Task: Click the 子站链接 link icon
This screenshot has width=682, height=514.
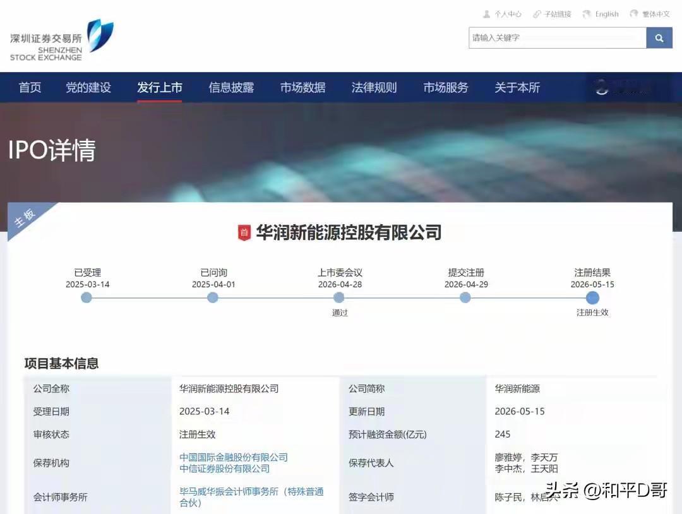Action: tap(537, 14)
